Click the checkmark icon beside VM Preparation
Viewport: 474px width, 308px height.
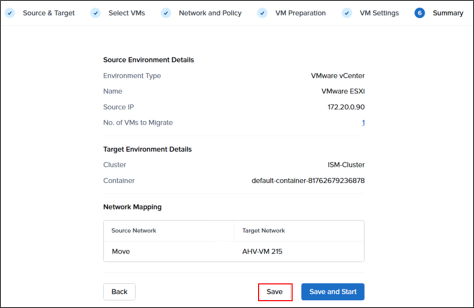(x=262, y=13)
